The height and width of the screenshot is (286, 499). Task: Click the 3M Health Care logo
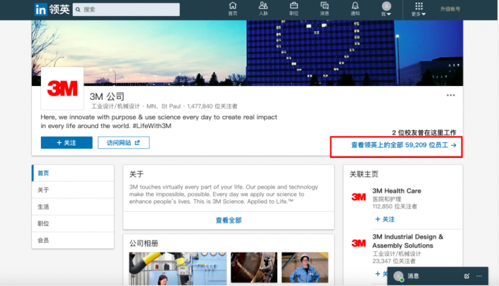point(359,197)
